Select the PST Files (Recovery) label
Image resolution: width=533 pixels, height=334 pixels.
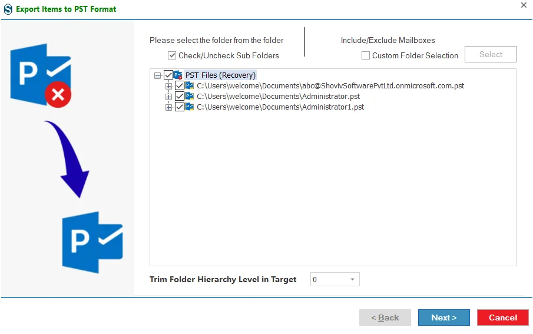coord(220,75)
